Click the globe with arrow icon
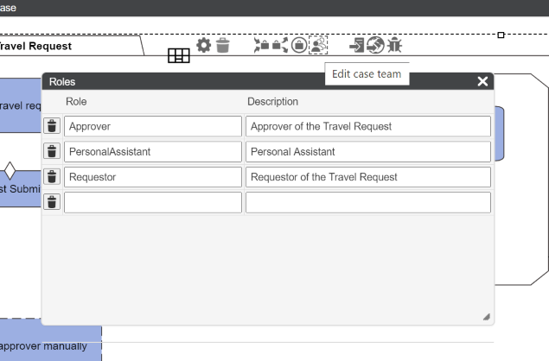This screenshot has width=549, height=361. coord(375,45)
